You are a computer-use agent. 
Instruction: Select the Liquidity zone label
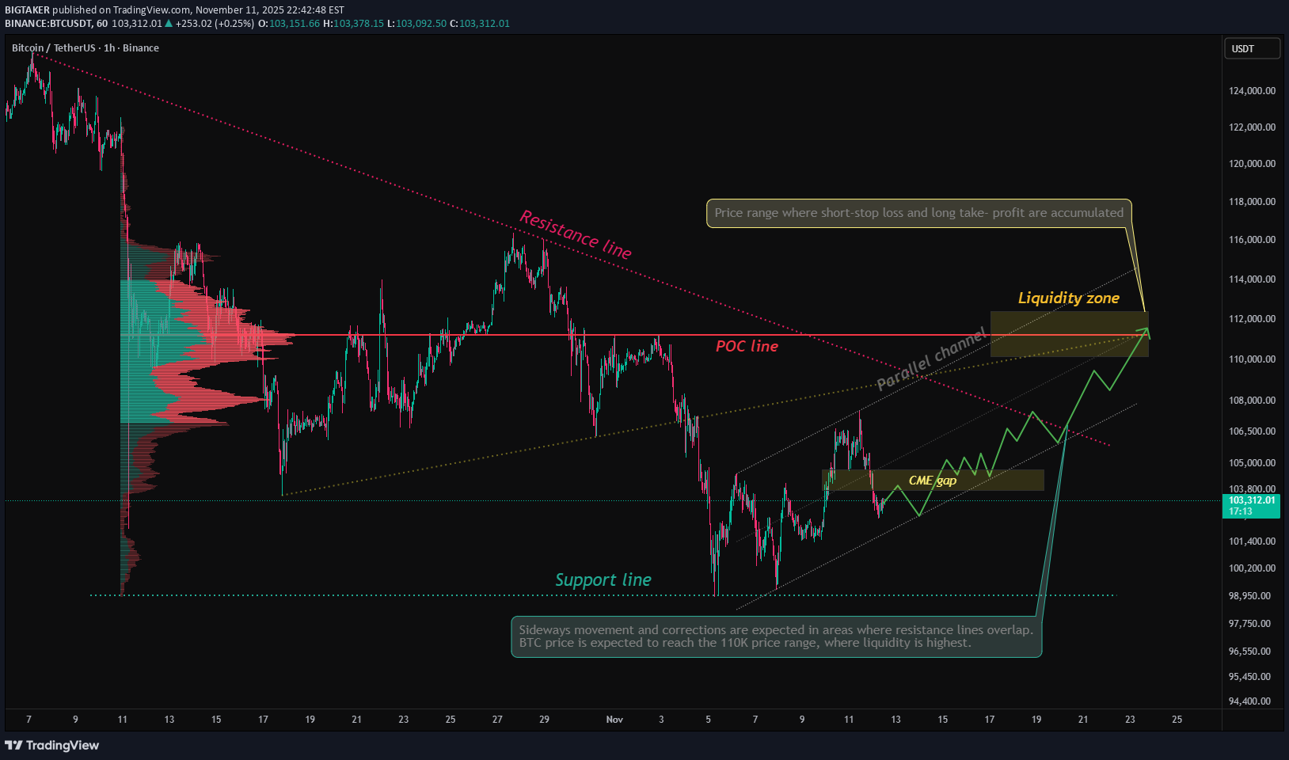1068,298
